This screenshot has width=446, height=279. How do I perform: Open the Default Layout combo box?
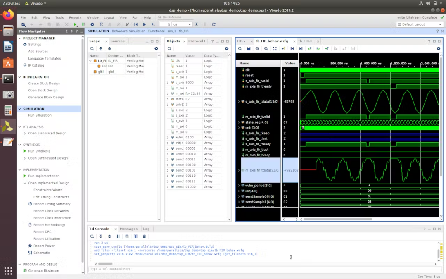pos(419,24)
